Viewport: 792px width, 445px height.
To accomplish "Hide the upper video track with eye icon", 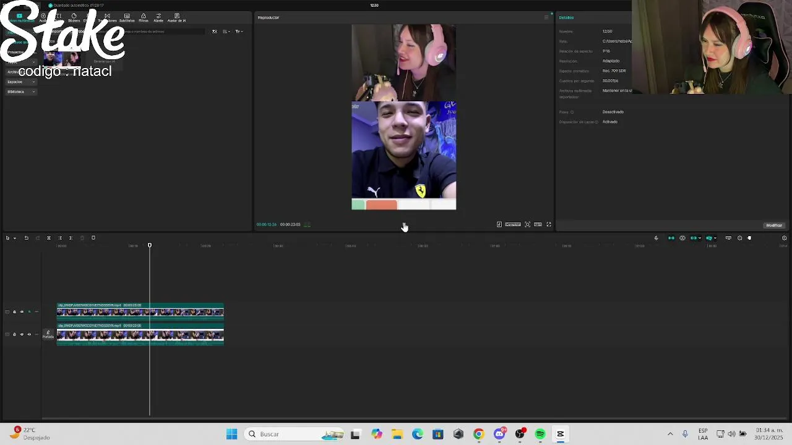I will [22, 311].
